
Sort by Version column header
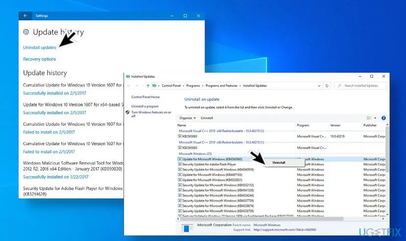(345, 125)
